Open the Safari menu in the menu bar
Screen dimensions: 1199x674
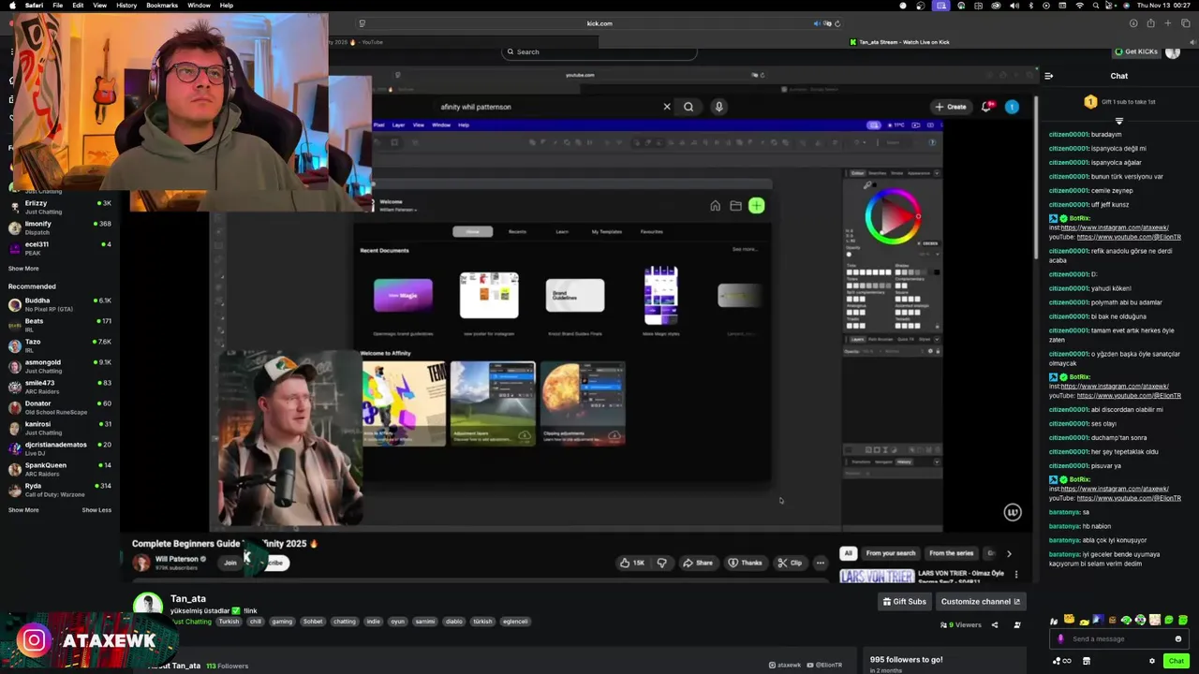34,5
